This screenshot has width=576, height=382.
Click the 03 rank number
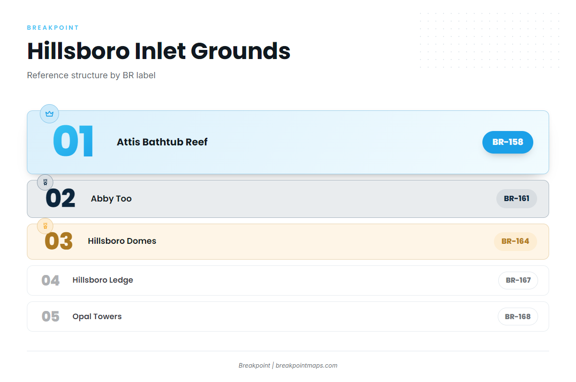click(59, 241)
